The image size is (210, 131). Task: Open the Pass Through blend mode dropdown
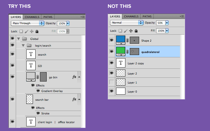pos(27,23)
